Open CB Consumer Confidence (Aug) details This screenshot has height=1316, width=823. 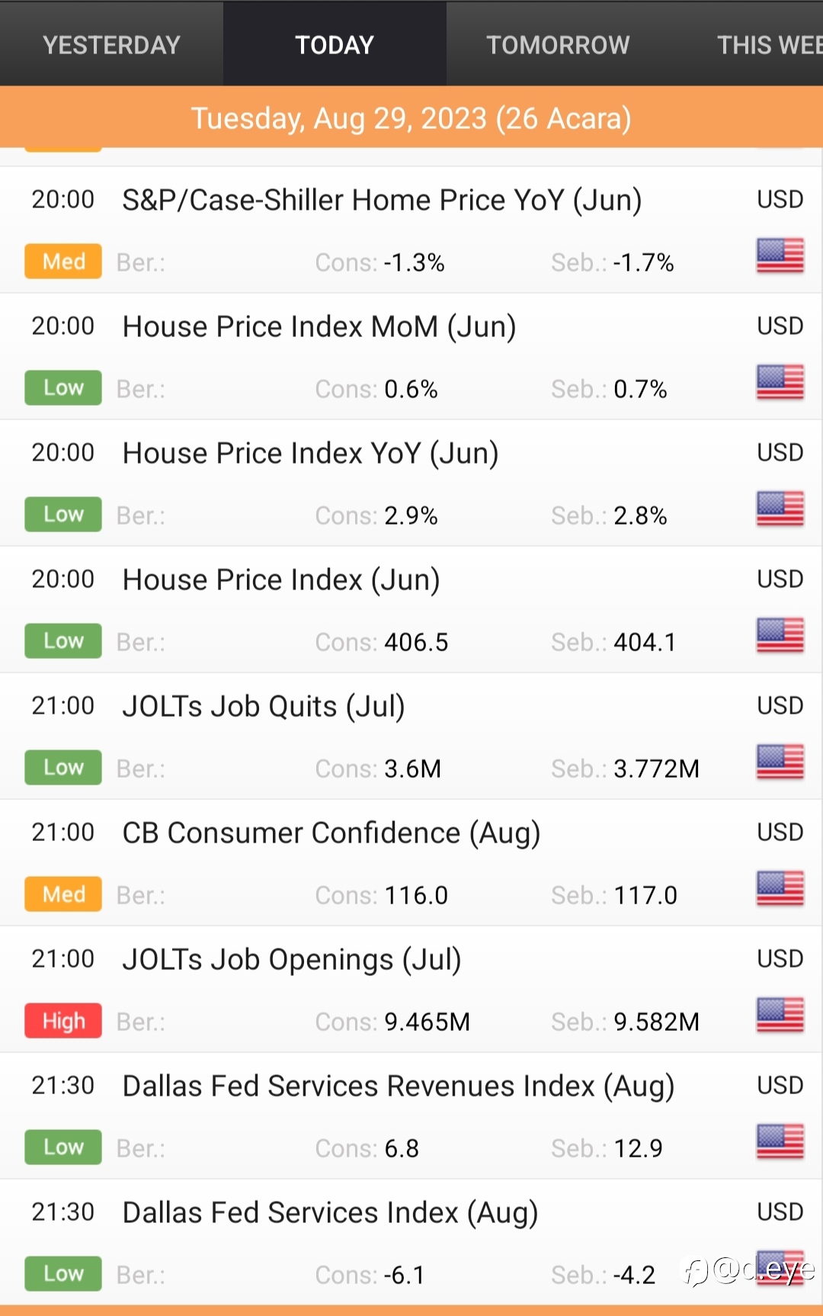tap(331, 833)
